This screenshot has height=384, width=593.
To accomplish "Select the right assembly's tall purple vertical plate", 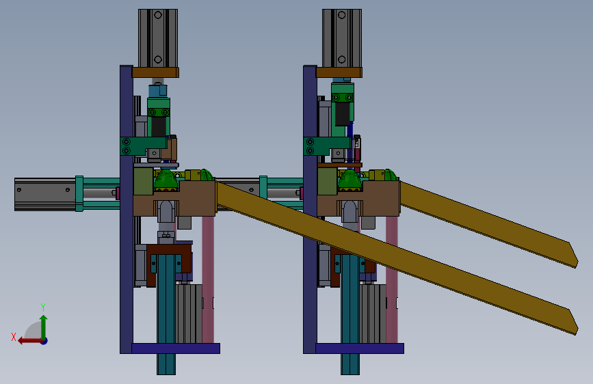I will pos(310,209).
